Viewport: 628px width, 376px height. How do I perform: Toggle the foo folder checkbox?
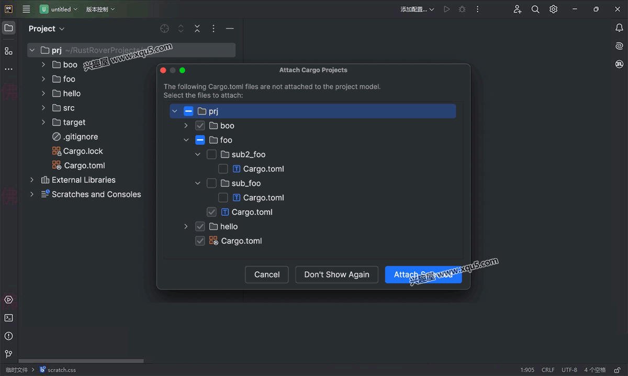click(200, 140)
